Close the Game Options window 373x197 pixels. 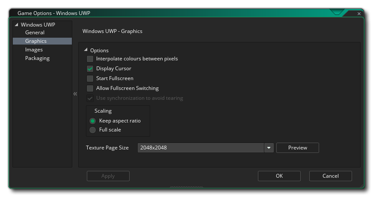click(359, 14)
